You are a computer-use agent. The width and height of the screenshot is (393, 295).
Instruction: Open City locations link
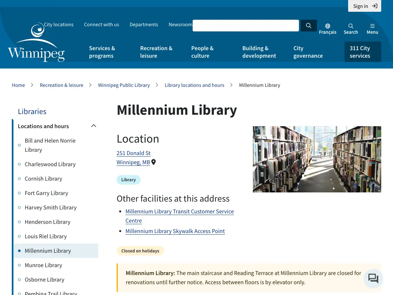click(59, 25)
